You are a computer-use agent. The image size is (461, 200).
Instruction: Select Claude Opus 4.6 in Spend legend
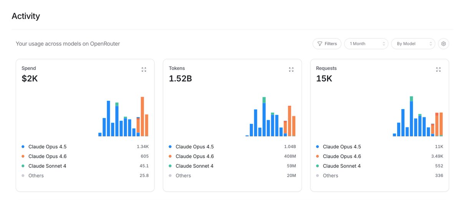pos(47,156)
